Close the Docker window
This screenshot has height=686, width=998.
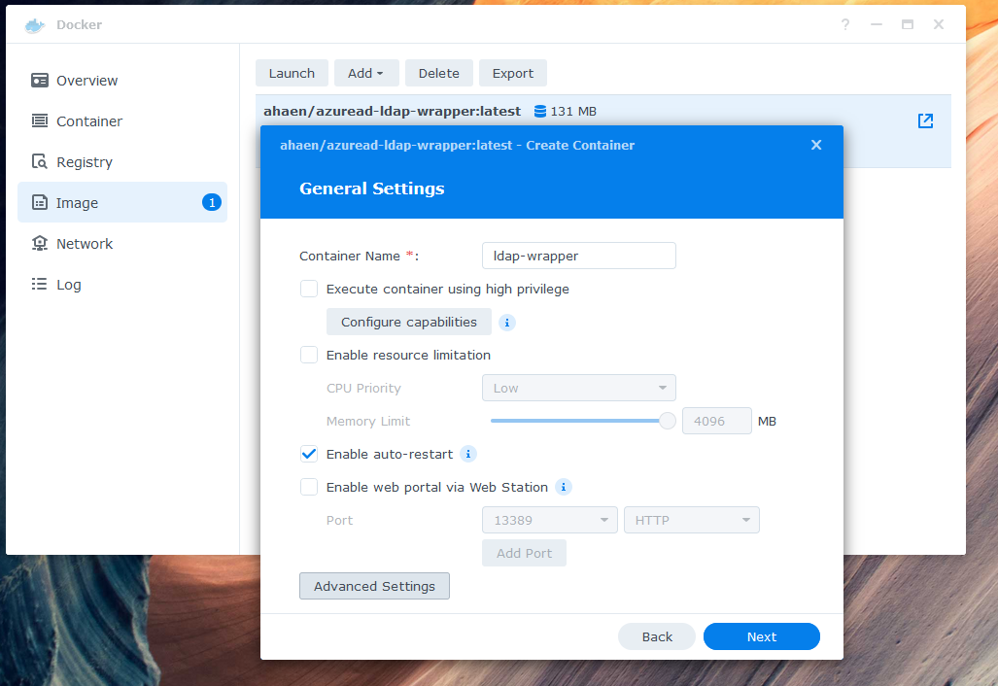939,24
